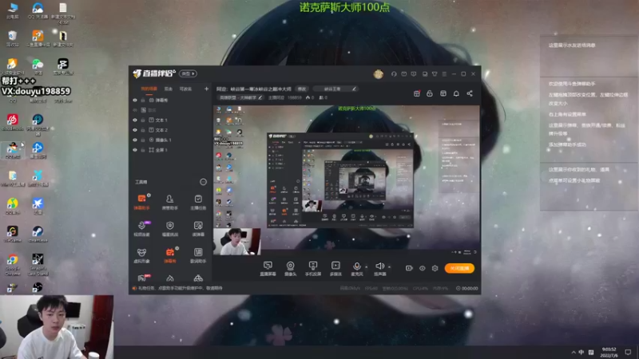Click the user avatar in title bar
The image size is (639, 359).
click(x=378, y=74)
